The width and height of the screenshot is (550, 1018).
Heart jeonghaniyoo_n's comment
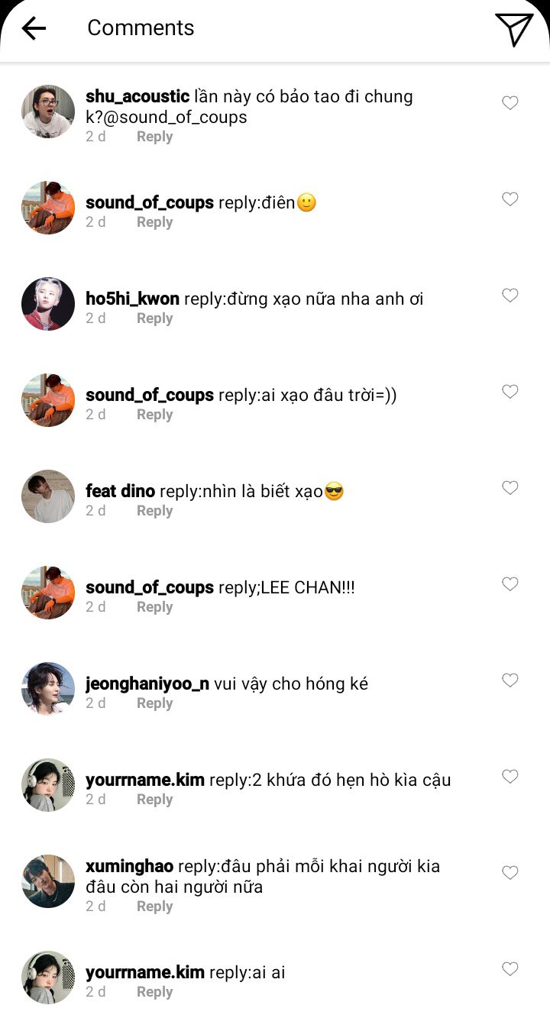[x=510, y=680]
